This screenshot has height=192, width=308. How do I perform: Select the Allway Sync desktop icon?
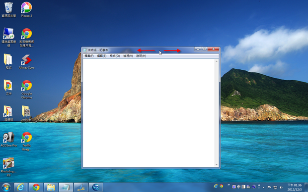pos(26,62)
